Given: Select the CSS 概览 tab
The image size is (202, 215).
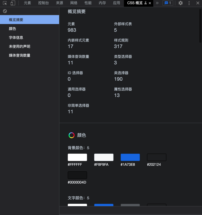Looking at the screenshot, I should (x=135, y=3).
